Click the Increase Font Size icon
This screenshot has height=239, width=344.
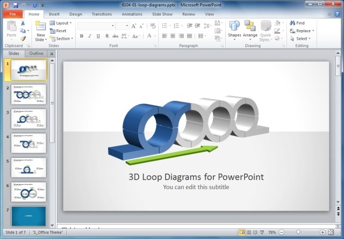tap(134, 26)
